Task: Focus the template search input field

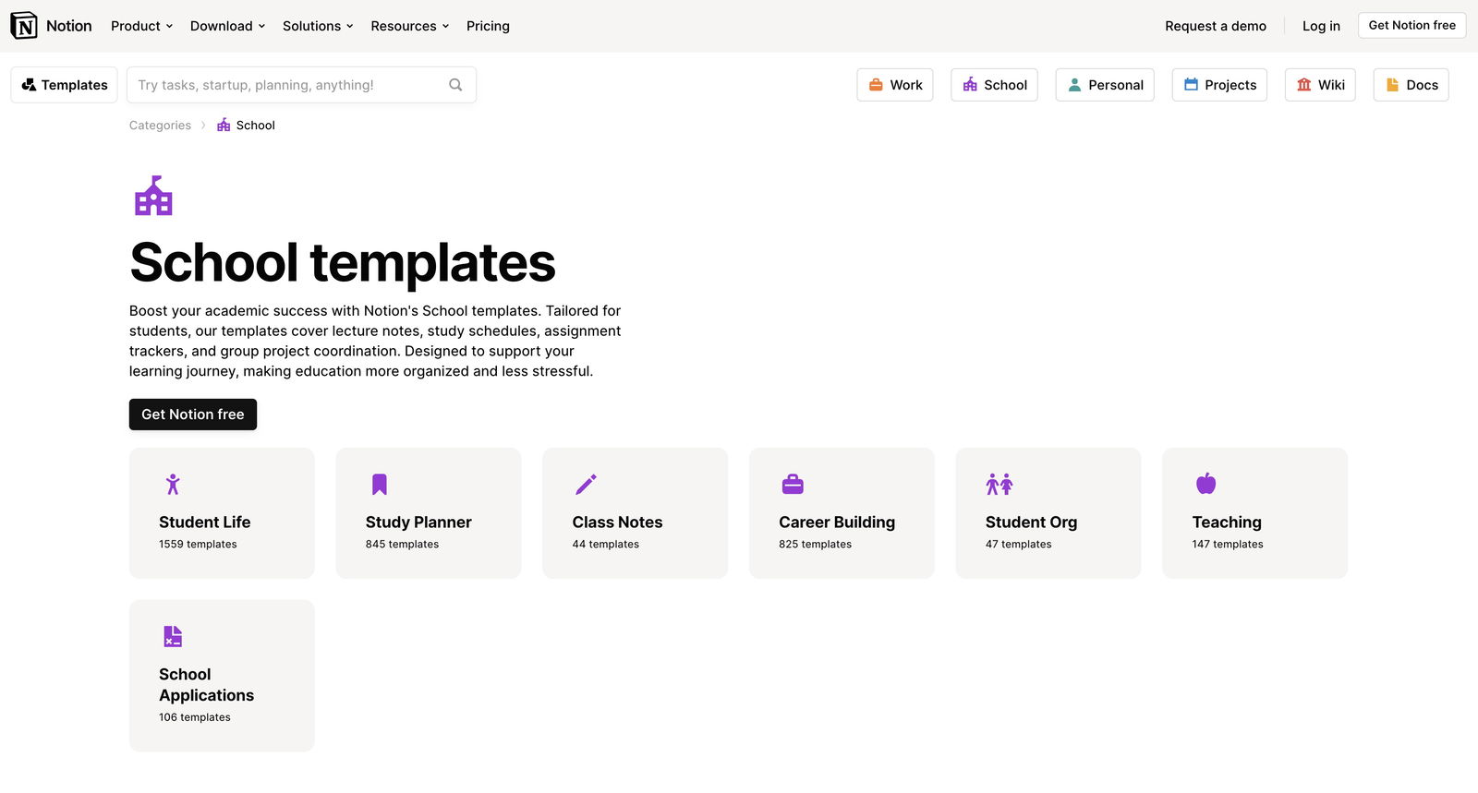Action: coord(286,85)
